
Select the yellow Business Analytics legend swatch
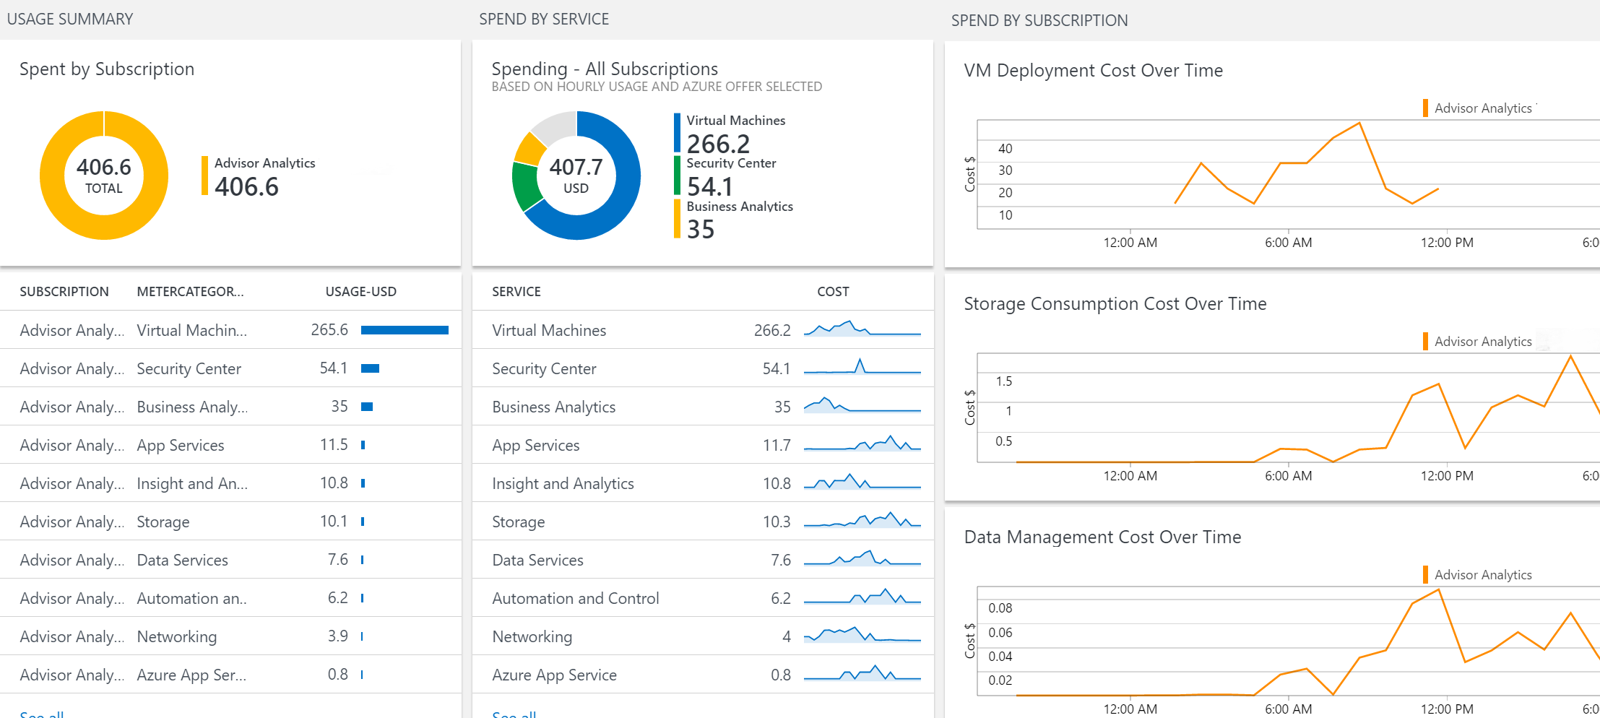677,218
